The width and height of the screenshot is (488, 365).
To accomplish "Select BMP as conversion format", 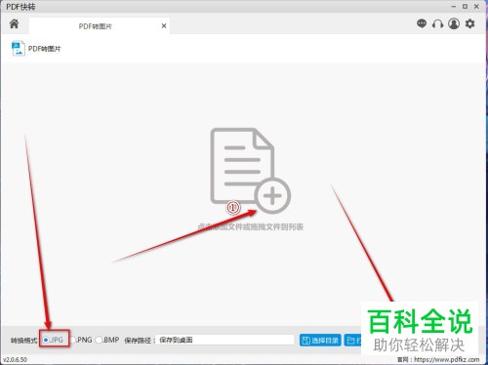I will (99, 340).
